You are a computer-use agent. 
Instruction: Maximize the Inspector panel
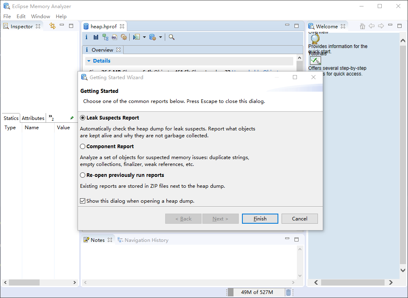71,26
